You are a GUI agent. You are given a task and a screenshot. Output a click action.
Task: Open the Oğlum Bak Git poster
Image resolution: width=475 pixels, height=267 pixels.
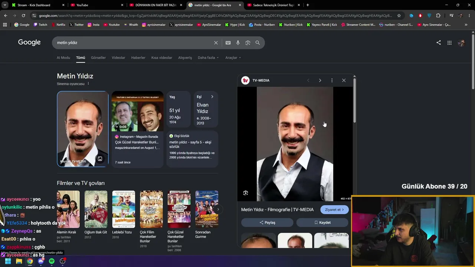(x=96, y=210)
